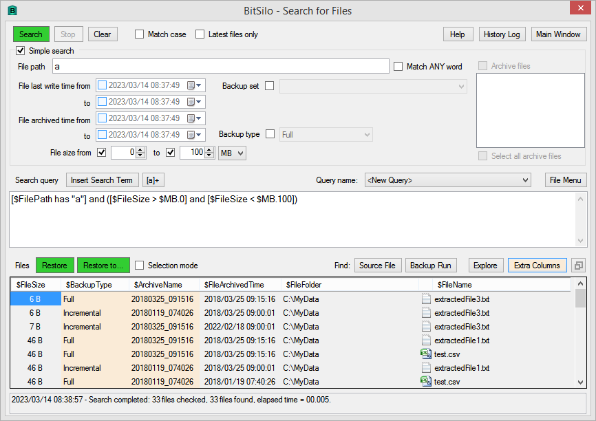Sort by $FileSize column header
Screen dimensions: 596x421
[36, 285]
